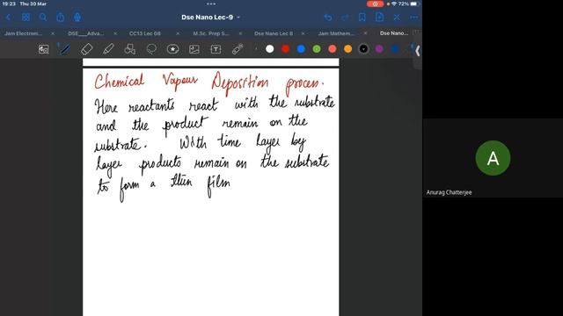563x316 pixels.
Task: Pick the light blue color swatch
Action: tap(301, 49)
